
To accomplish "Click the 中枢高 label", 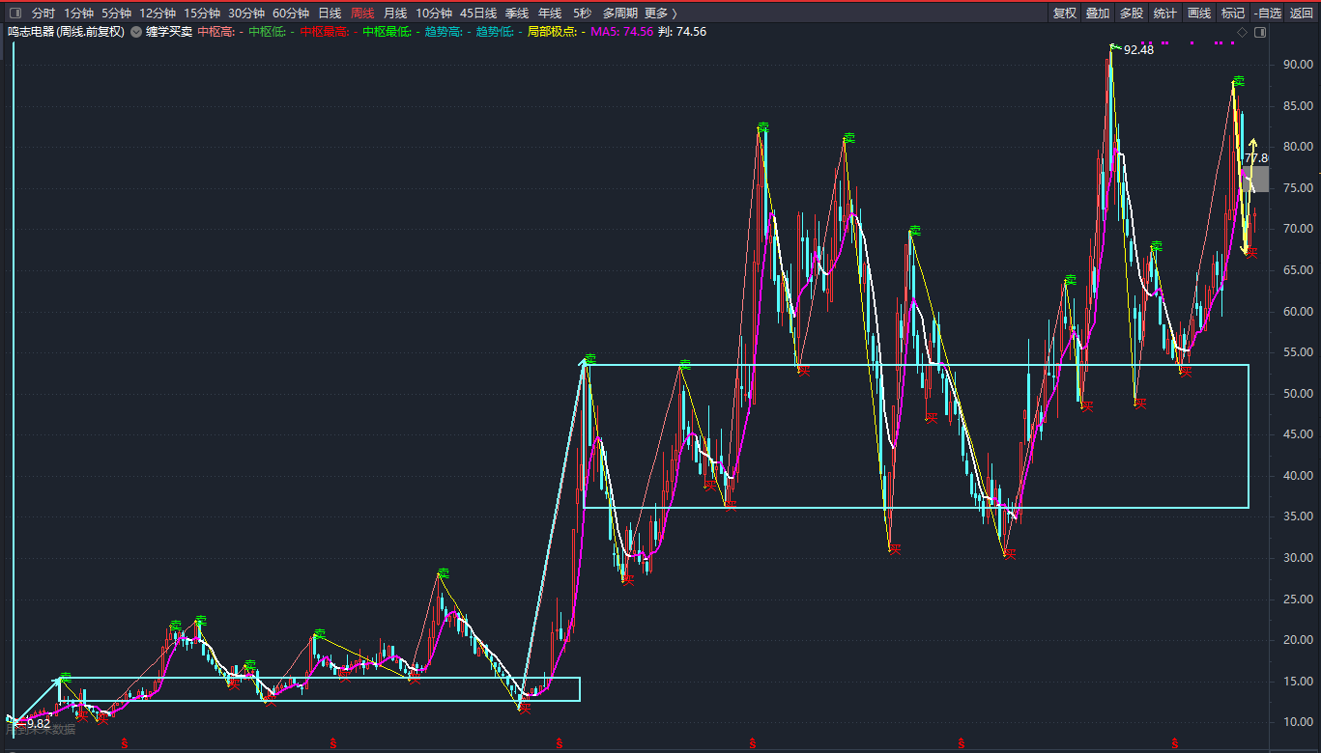I will [215, 32].
